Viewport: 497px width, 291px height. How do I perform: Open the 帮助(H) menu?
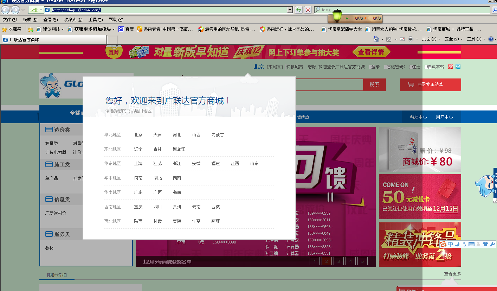116,20
